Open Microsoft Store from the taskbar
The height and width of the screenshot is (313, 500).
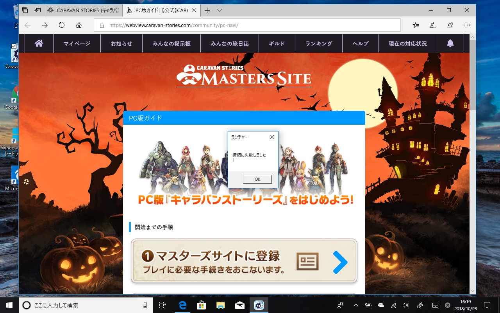pos(201,305)
